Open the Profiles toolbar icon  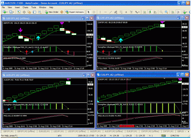tap(11, 12)
